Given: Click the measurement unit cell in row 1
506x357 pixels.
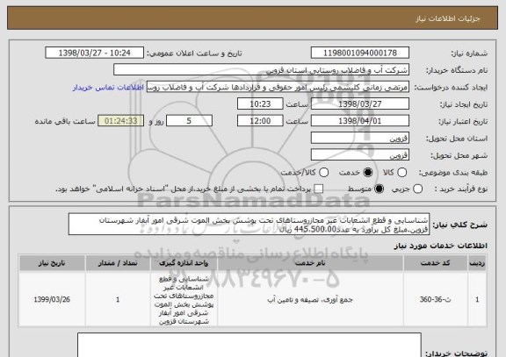Looking at the screenshot, I should (184, 300).
